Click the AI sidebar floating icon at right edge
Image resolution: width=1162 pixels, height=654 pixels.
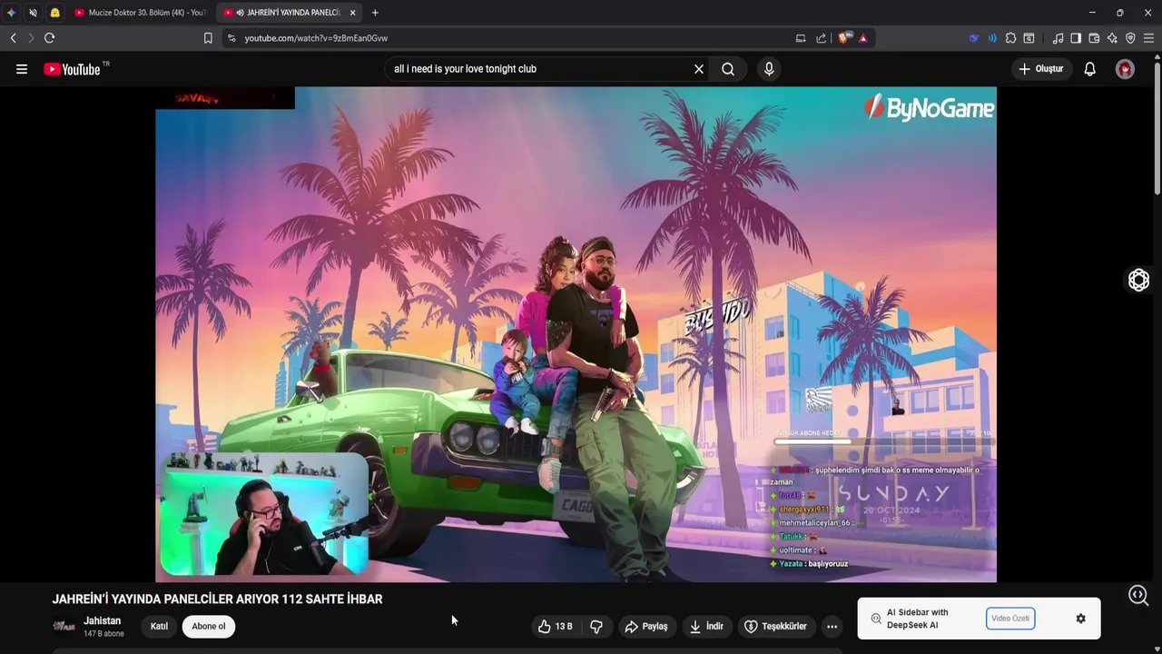pyautogui.click(x=1139, y=281)
